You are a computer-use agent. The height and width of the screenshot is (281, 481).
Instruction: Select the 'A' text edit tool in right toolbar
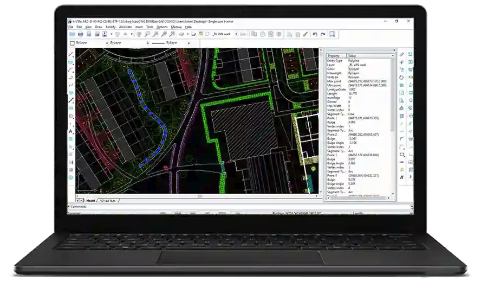(401, 177)
